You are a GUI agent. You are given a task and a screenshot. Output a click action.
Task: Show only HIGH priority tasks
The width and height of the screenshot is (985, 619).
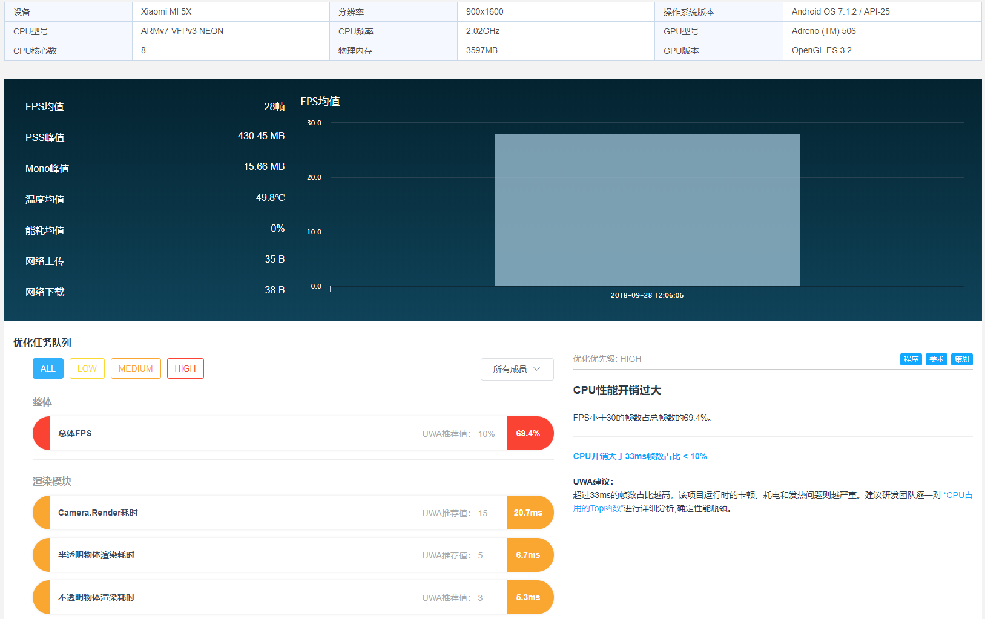[185, 368]
